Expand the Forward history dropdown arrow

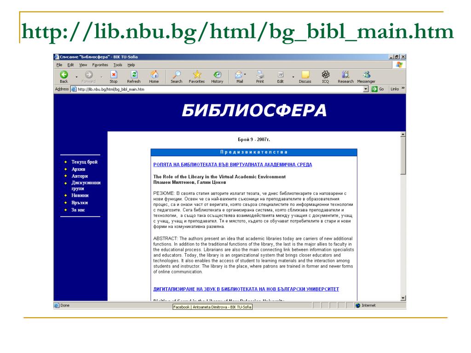102,77
